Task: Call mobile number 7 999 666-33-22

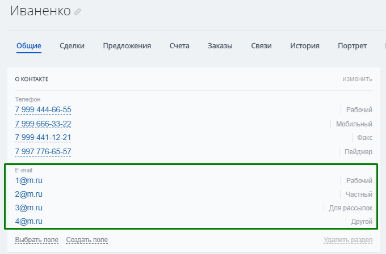Action: coord(43,124)
